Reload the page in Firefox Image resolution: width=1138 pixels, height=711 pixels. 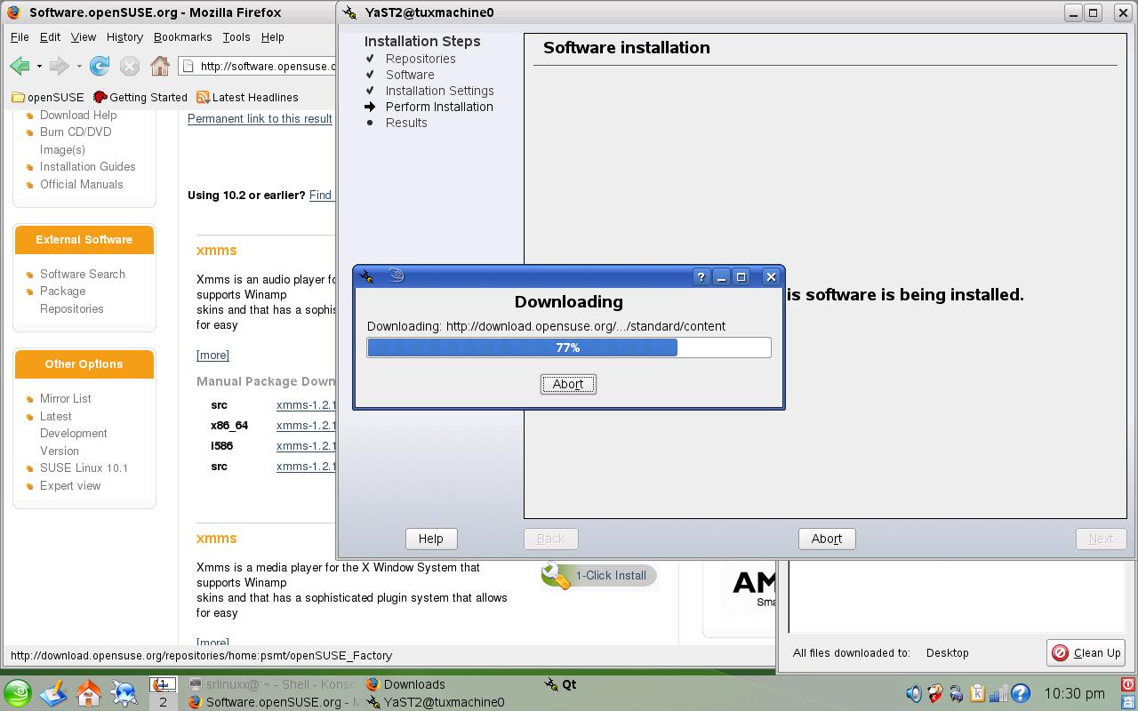(100, 66)
